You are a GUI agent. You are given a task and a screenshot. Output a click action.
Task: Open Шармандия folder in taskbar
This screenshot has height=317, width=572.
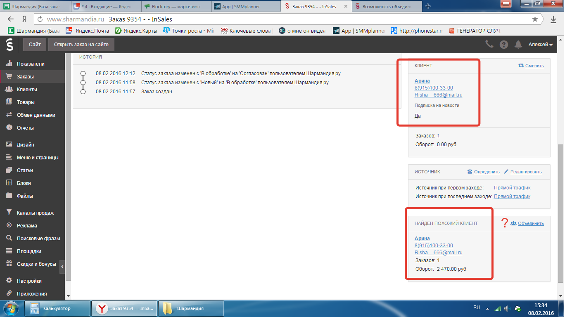click(x=191, y=308)
